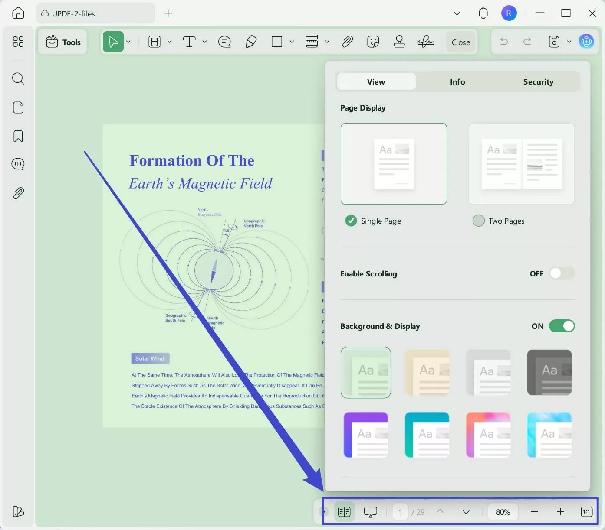The image size is (605, 530).
Task: Turn on Enable Scrolling switch
Action: pyautogui.click(x=562, y=273)
